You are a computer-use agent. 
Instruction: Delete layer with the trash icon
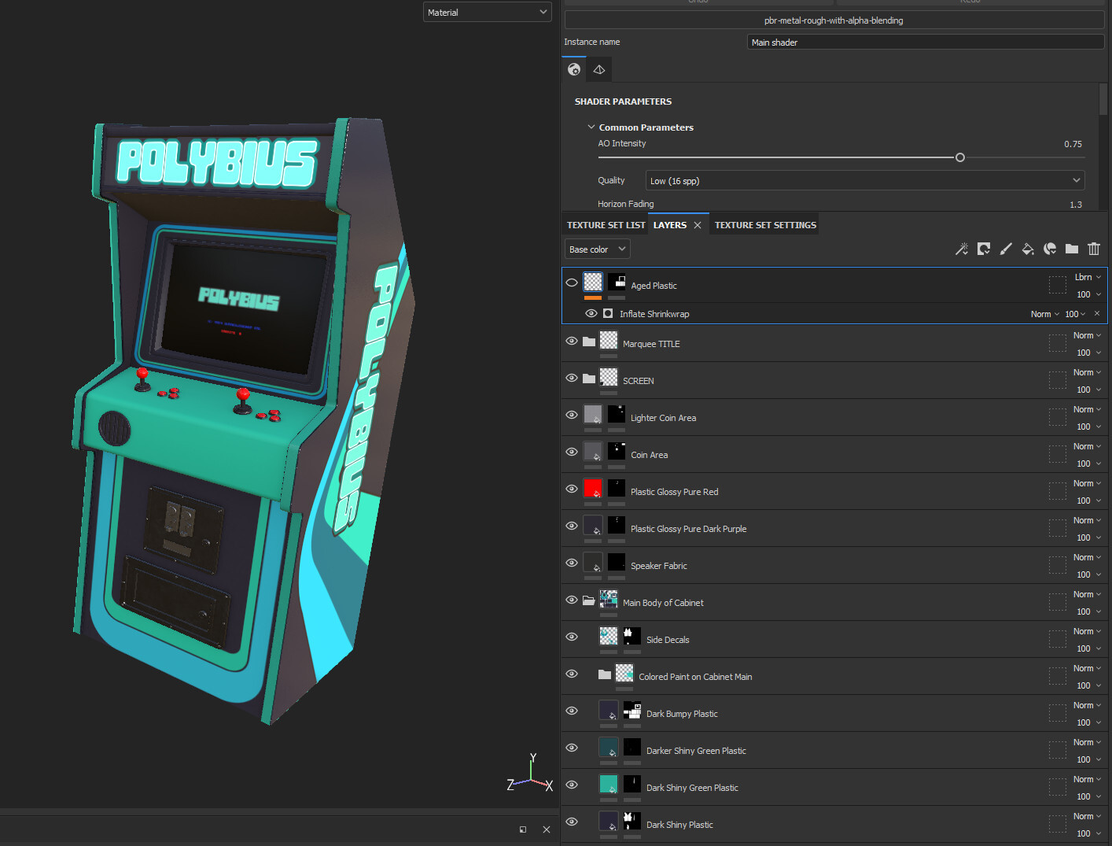click(x=1094, y=249)
